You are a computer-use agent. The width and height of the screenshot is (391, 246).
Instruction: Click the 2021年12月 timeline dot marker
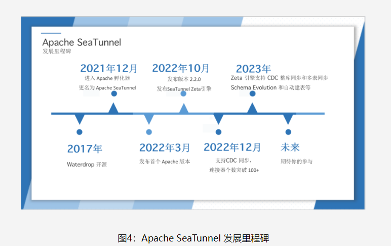(x=114, y=94)
